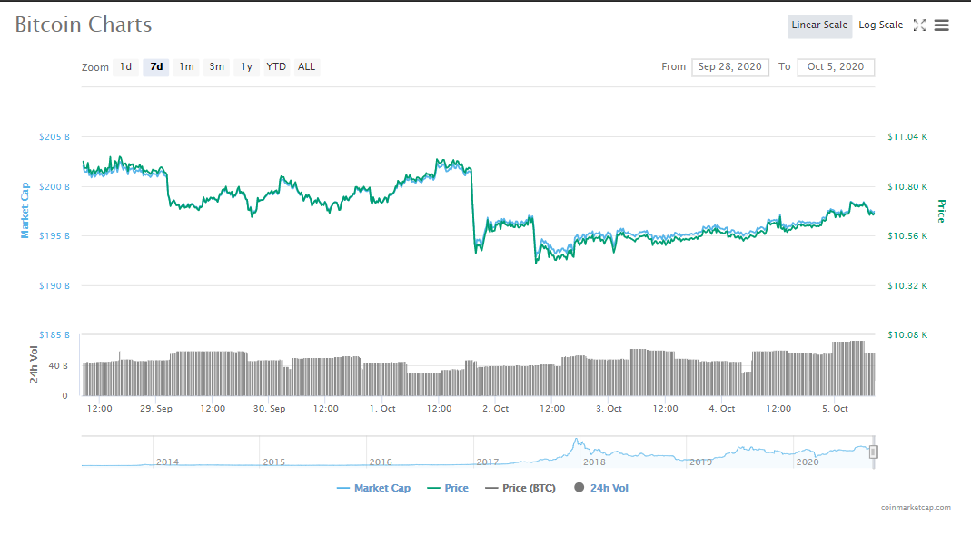Image resolution: width=971 pixels, height=537 pixels.
Task: Open the From date field
Action: click(730, 67)
